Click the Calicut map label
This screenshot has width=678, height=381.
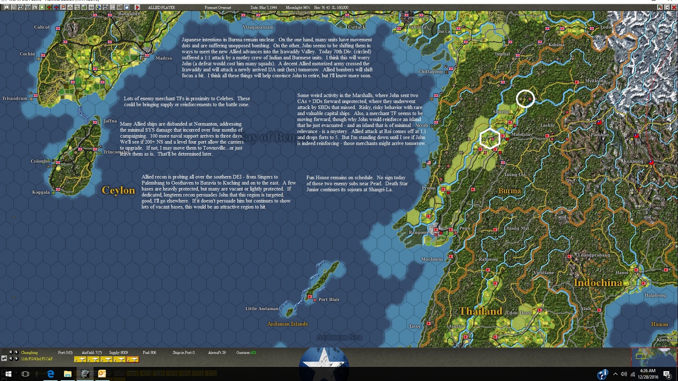point(42,27)
